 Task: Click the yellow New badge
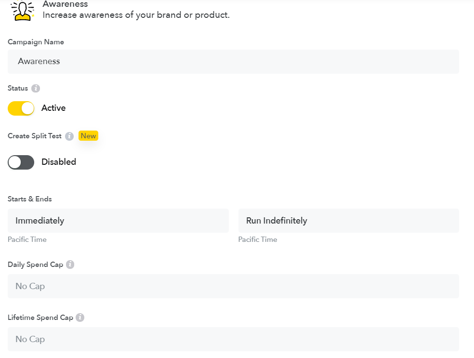(x=88, y=136)
